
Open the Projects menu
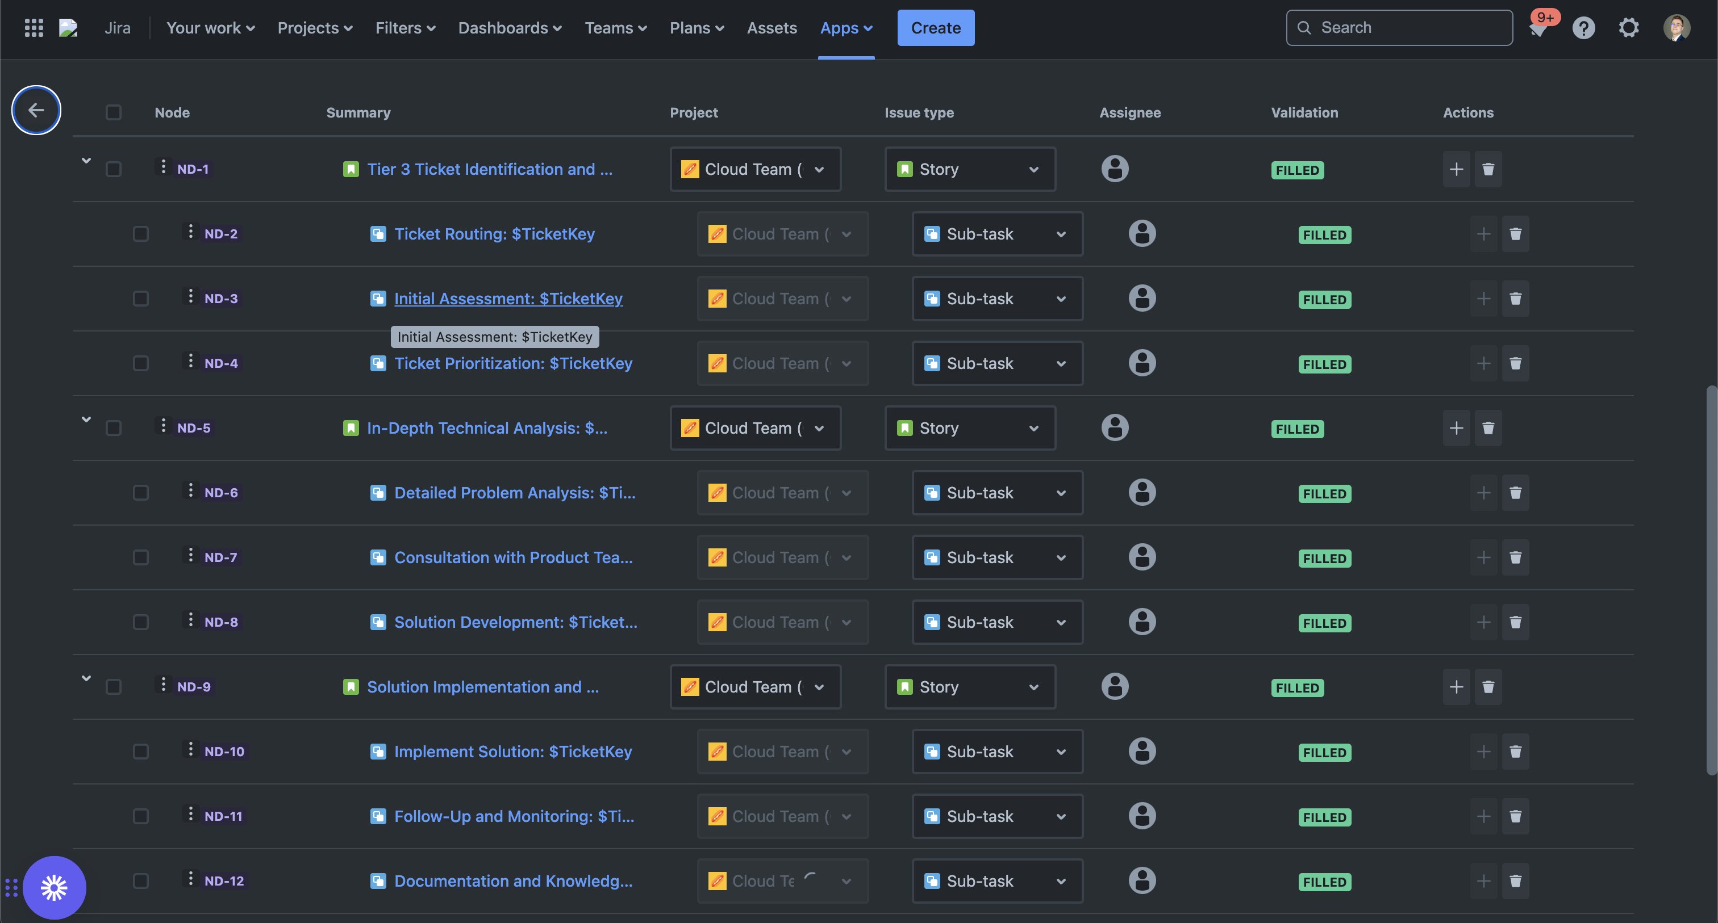314,28
